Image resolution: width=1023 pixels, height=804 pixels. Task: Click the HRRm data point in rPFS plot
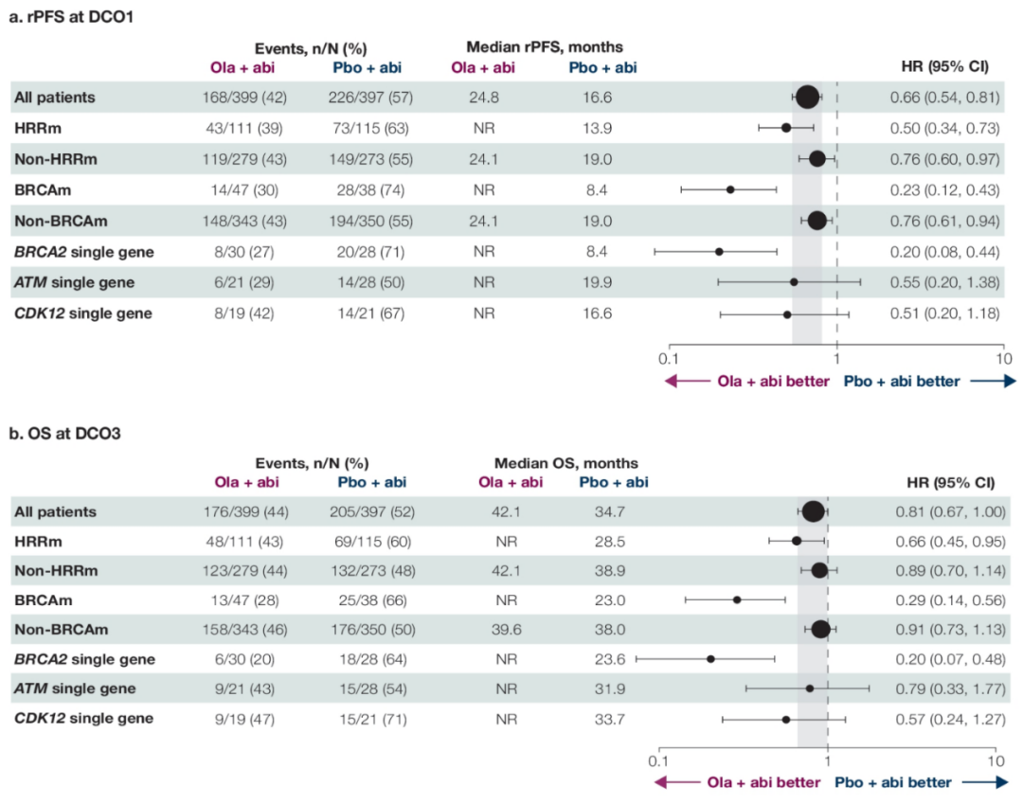(x=785, y=127)
